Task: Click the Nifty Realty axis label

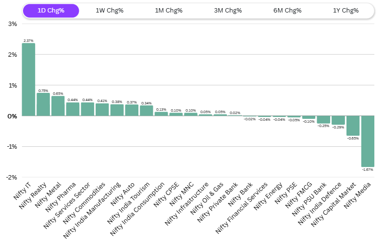Action: coord(33,196)
